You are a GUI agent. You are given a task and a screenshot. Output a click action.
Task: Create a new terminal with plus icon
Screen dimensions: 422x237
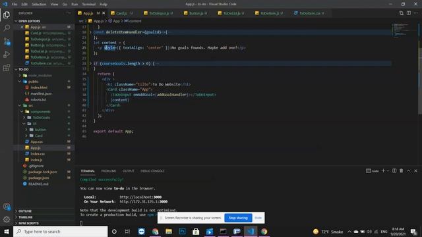383,171
